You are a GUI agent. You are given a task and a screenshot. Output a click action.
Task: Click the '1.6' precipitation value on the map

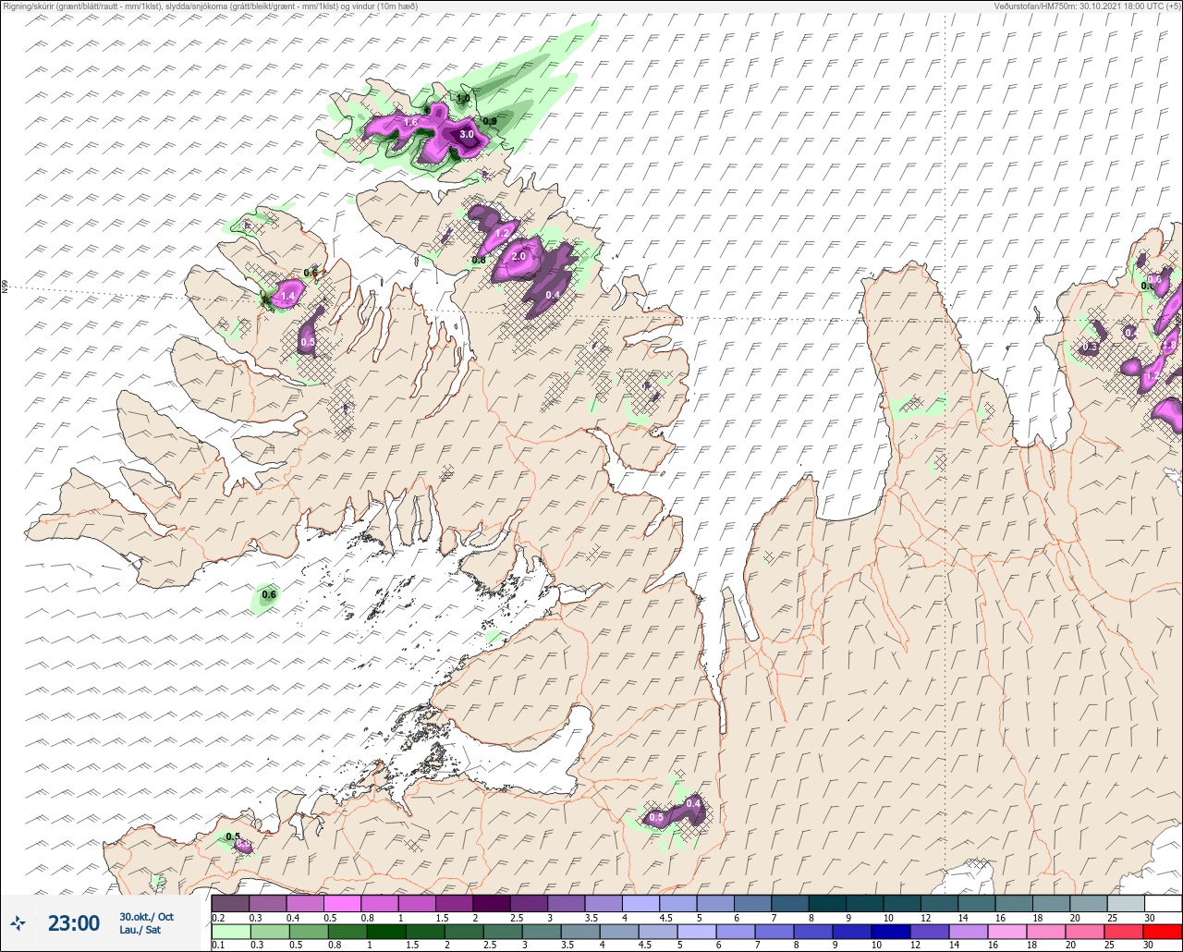click(x=411, y=121)
